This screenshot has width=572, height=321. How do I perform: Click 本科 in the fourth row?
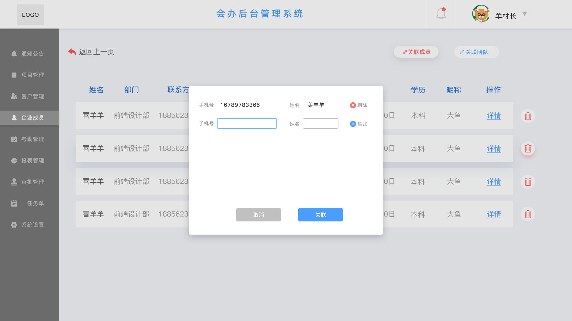click(418, 214)
